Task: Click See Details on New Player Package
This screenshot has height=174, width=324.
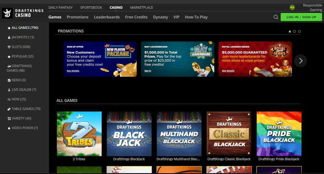Action: tap(73, 71)
